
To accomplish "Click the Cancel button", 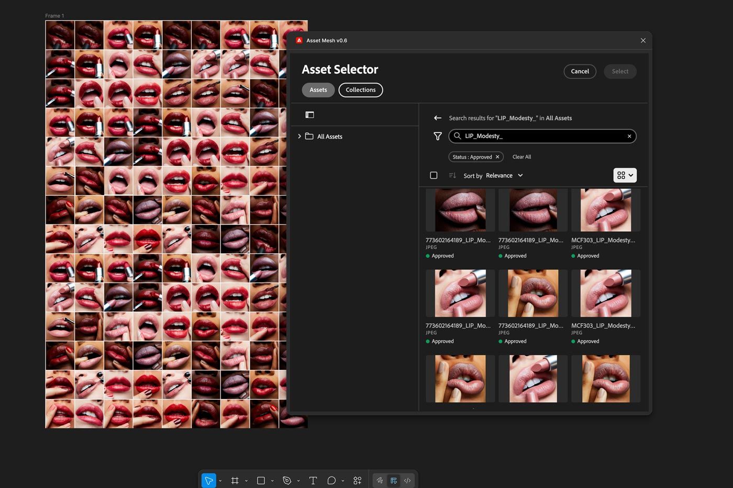I will click(x=580, y=71).
